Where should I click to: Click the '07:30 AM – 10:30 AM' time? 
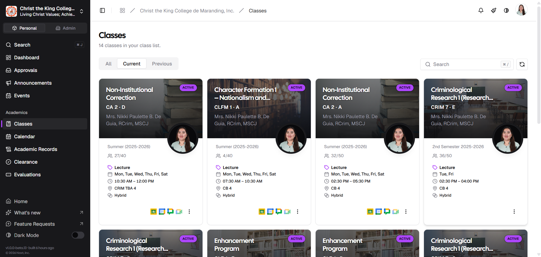pyautogui.click(x=243, y=181)
